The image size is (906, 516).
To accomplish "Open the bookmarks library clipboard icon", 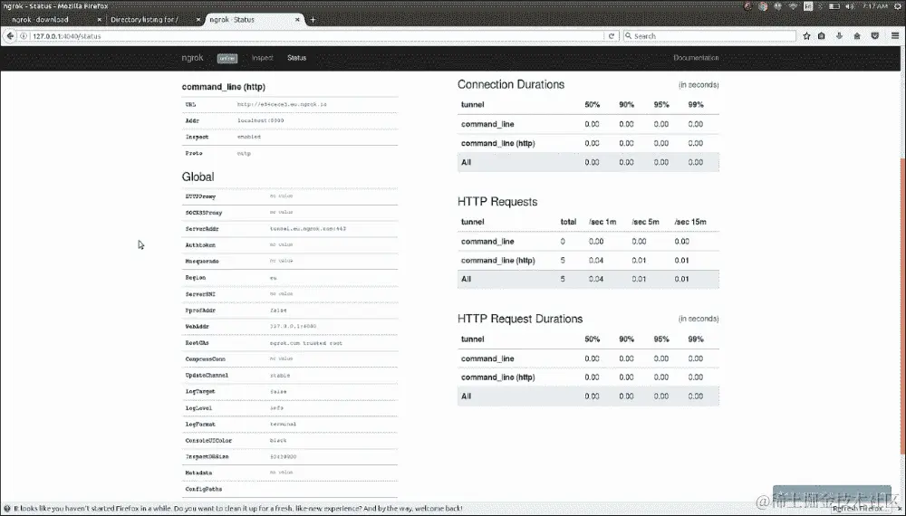I will click(822, 36).
